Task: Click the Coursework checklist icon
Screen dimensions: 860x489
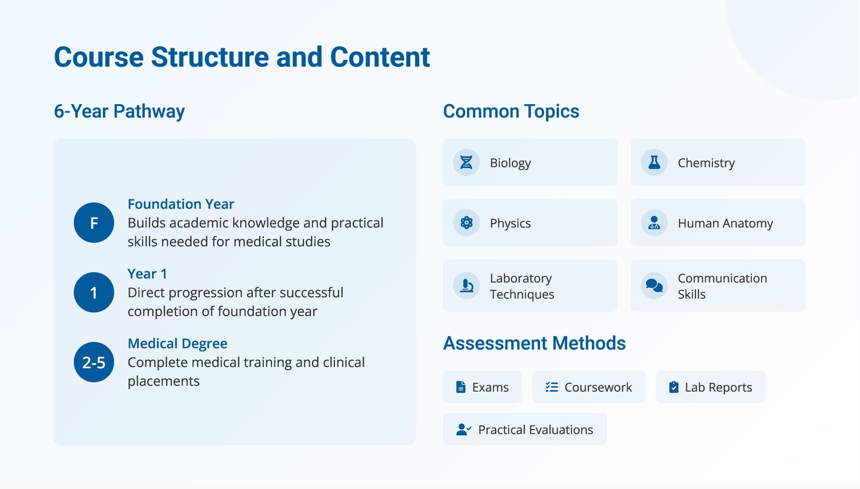Action: coord(552,387)
